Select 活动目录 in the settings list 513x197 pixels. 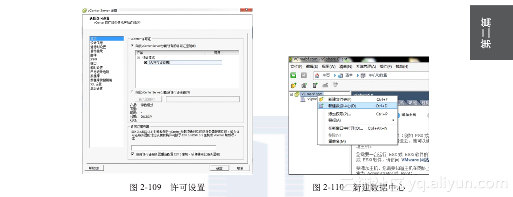tap(106, 51)
